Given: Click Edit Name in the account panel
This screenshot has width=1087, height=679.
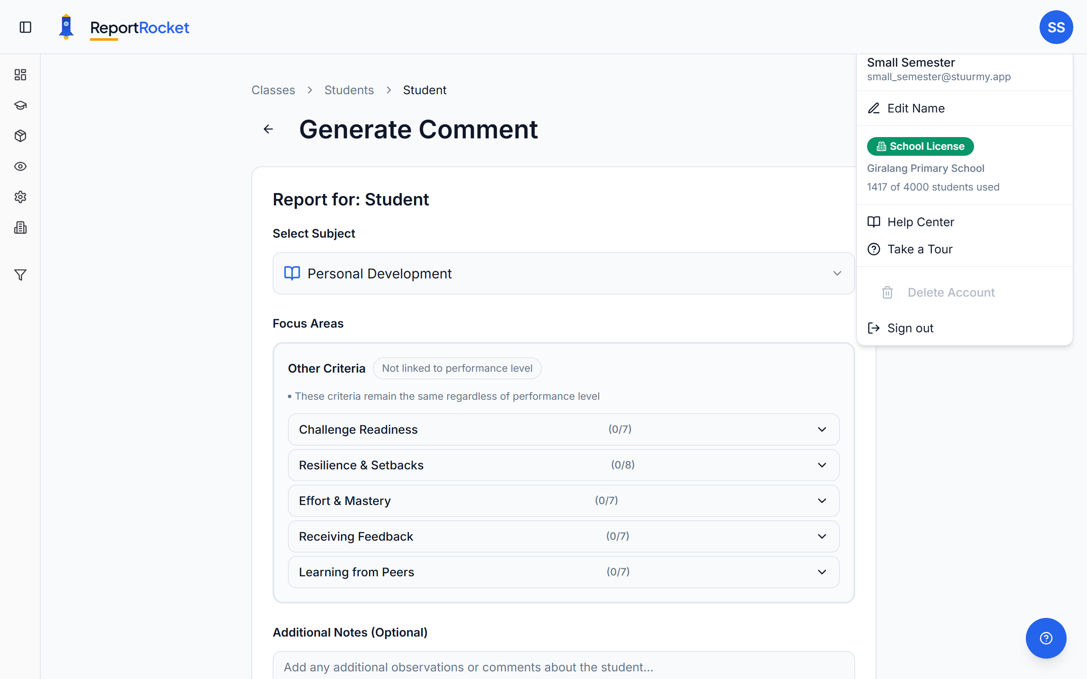Looking at the screenshot, I should [915, 108].
